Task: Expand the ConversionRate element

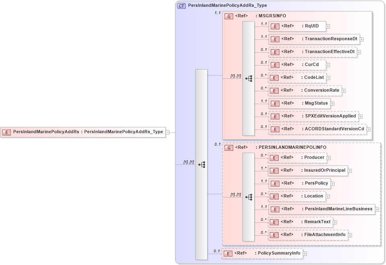Action: [x=343, y=90]
